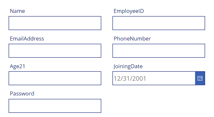Click the PhoneNumber label text

tap(132, 39)
